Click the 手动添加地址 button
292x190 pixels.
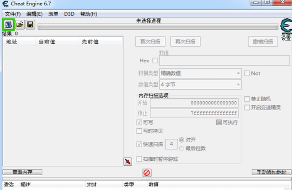[x=271, y=172]
